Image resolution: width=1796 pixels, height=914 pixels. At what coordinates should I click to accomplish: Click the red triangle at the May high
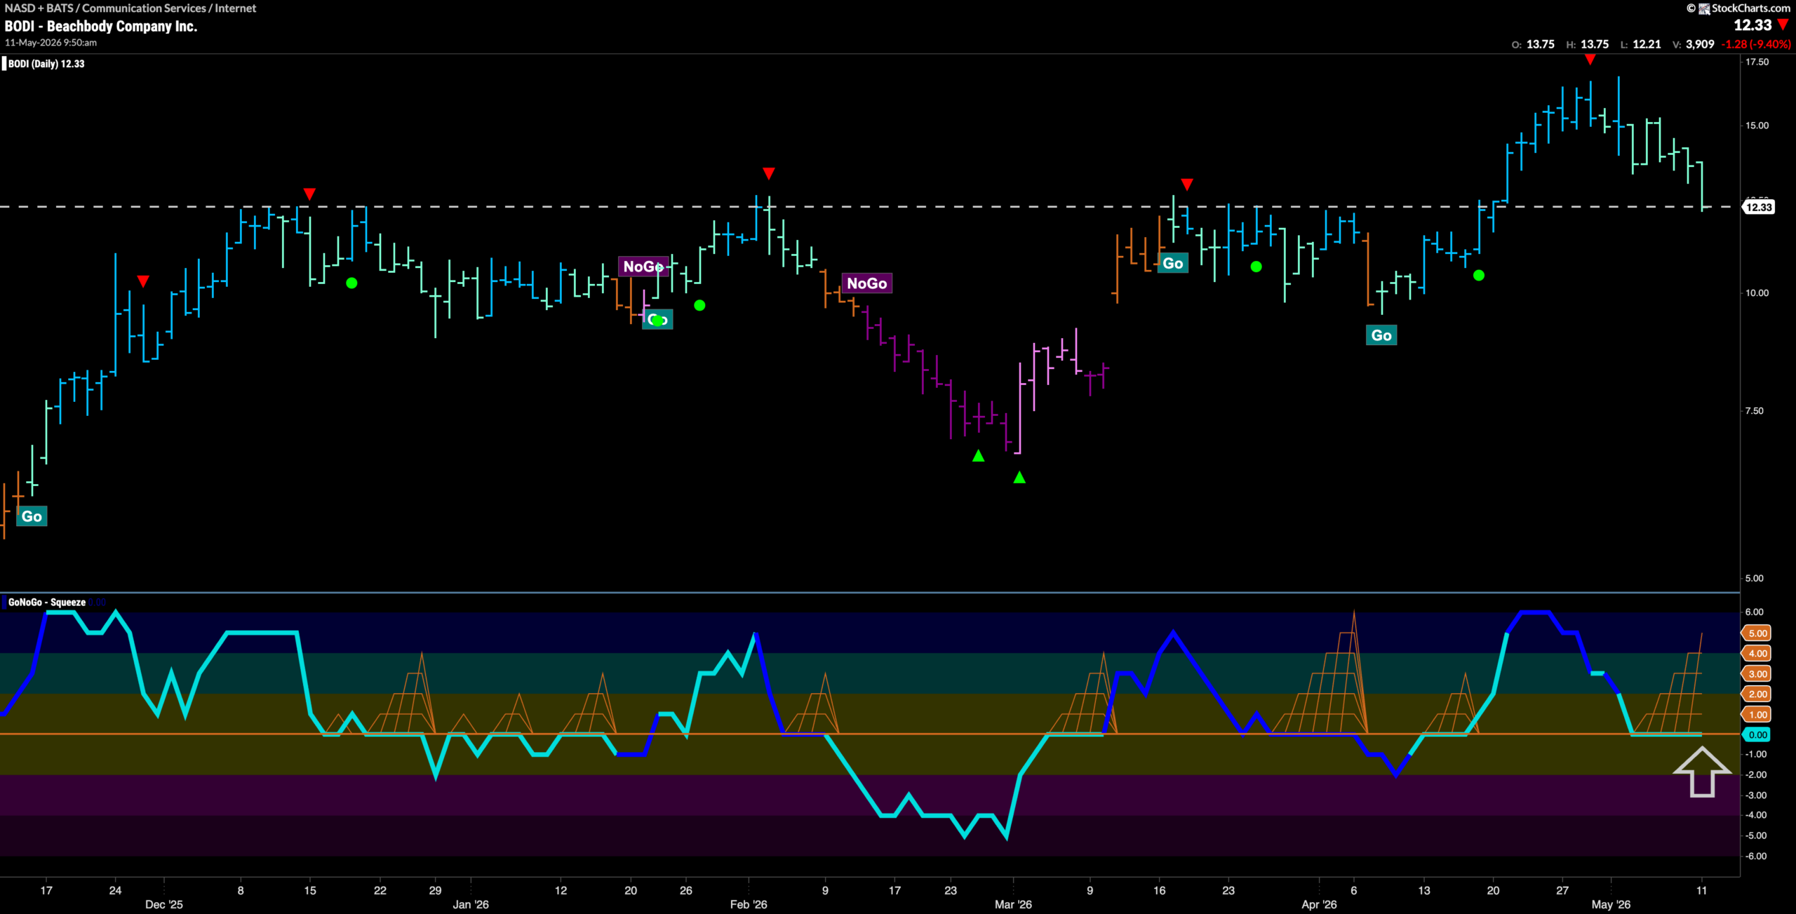click(x=1590, y=60)
